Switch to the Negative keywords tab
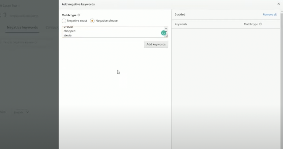 pos(22,28)
